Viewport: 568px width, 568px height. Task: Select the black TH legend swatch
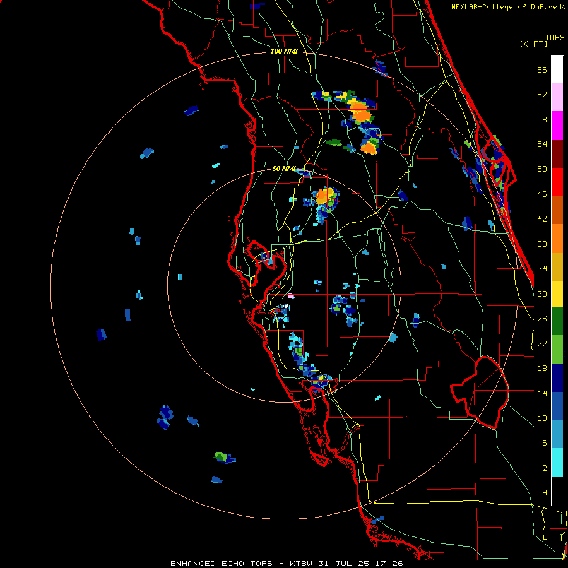[x=557, y=491]
